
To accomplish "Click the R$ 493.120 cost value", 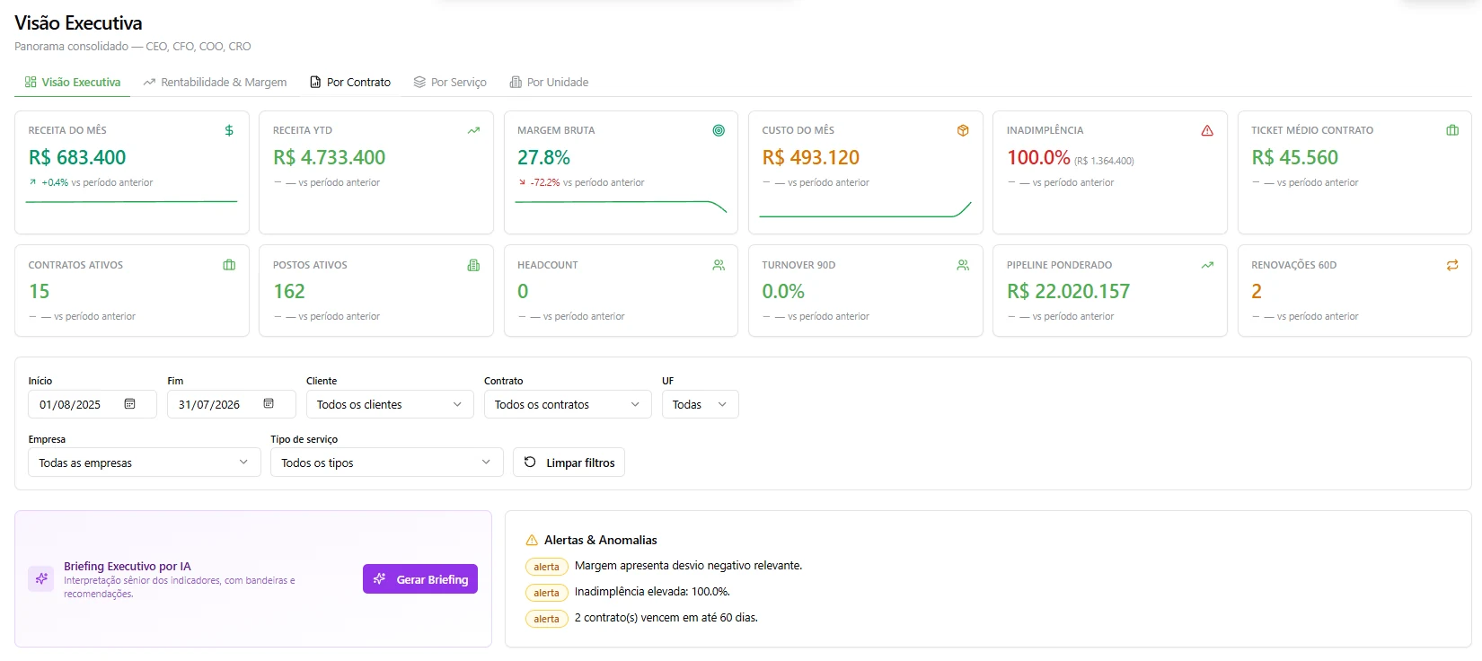I will point(811,157).
